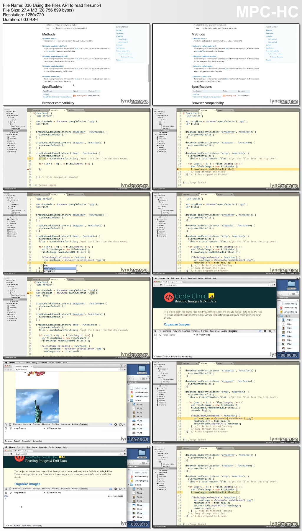This screenshot has width=302, height=531.
Task: Click clear console icon in the 00:06:45 frame
Action: [x=6, y=428]
